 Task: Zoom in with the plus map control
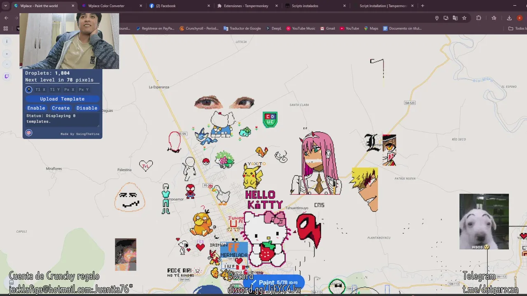coord(7,54)
